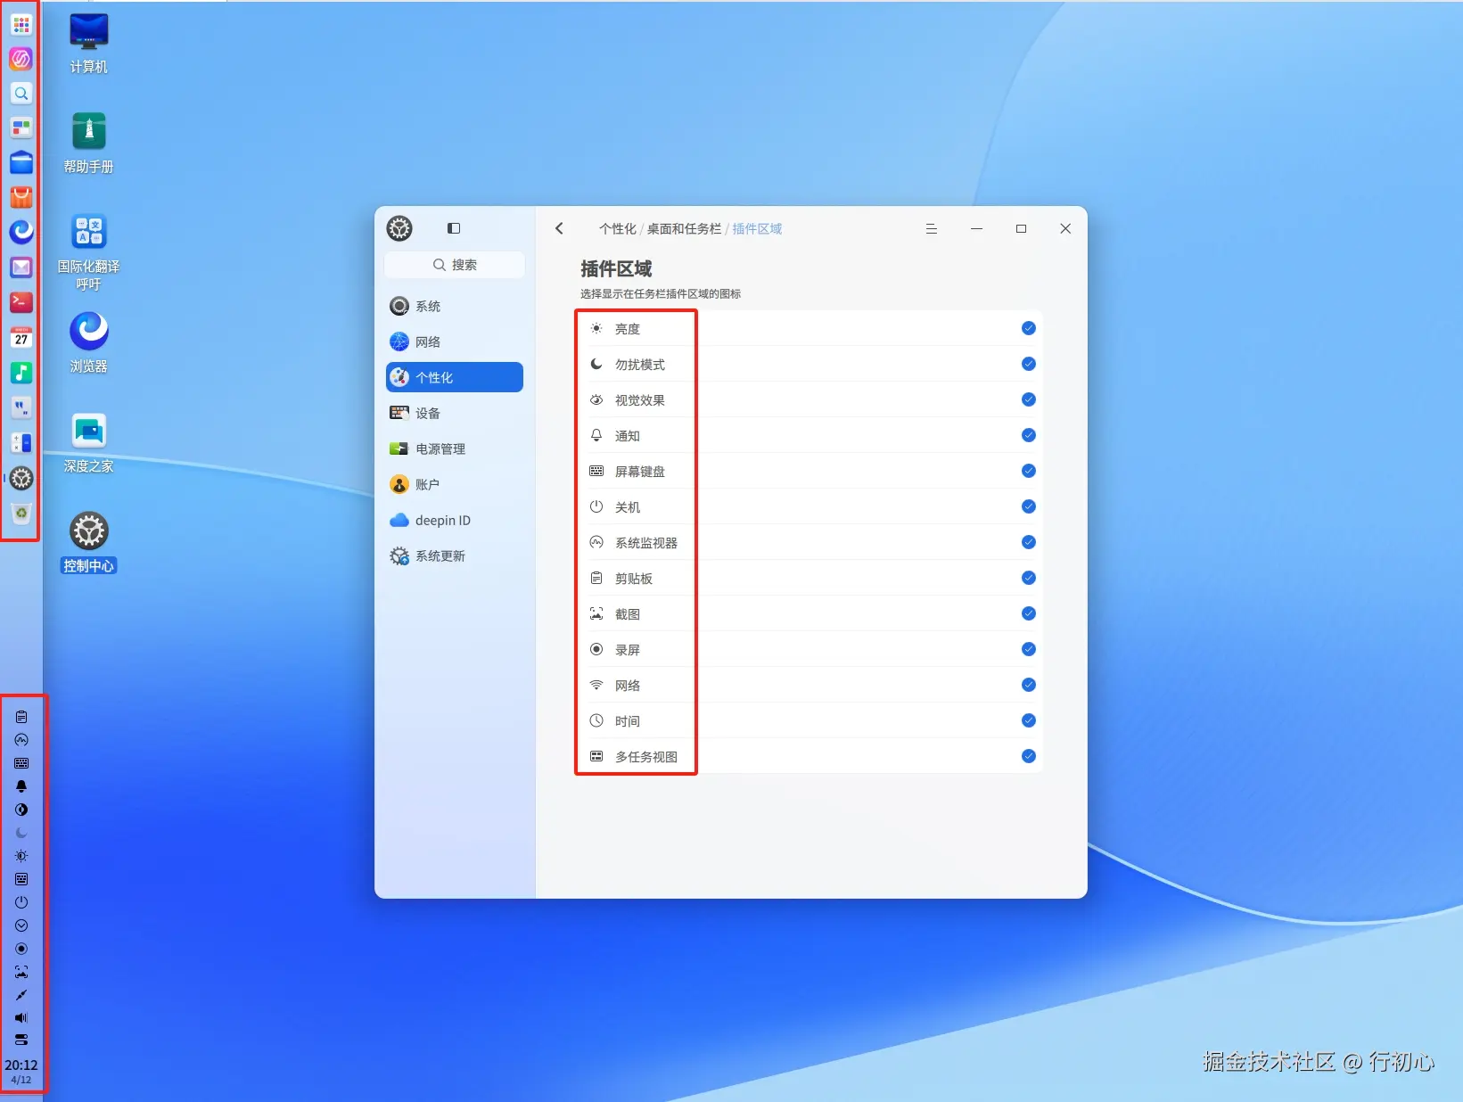Open the pink swirl app in the dock
Screen dimensions: 1463x1102
21,59
